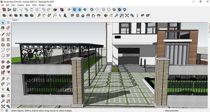Open the Camera menu
This screenshot has height=112, width=210.
[x=21, y=5]
